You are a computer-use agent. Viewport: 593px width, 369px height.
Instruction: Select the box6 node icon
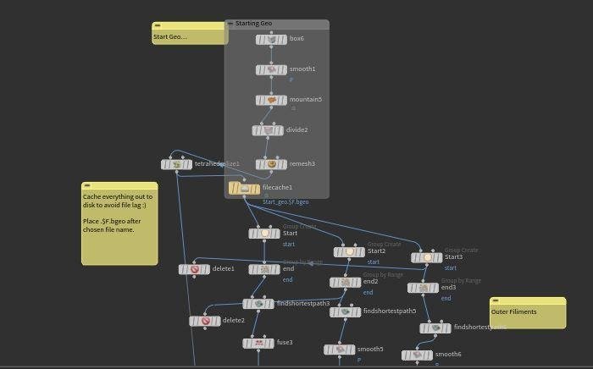[271, 39]
